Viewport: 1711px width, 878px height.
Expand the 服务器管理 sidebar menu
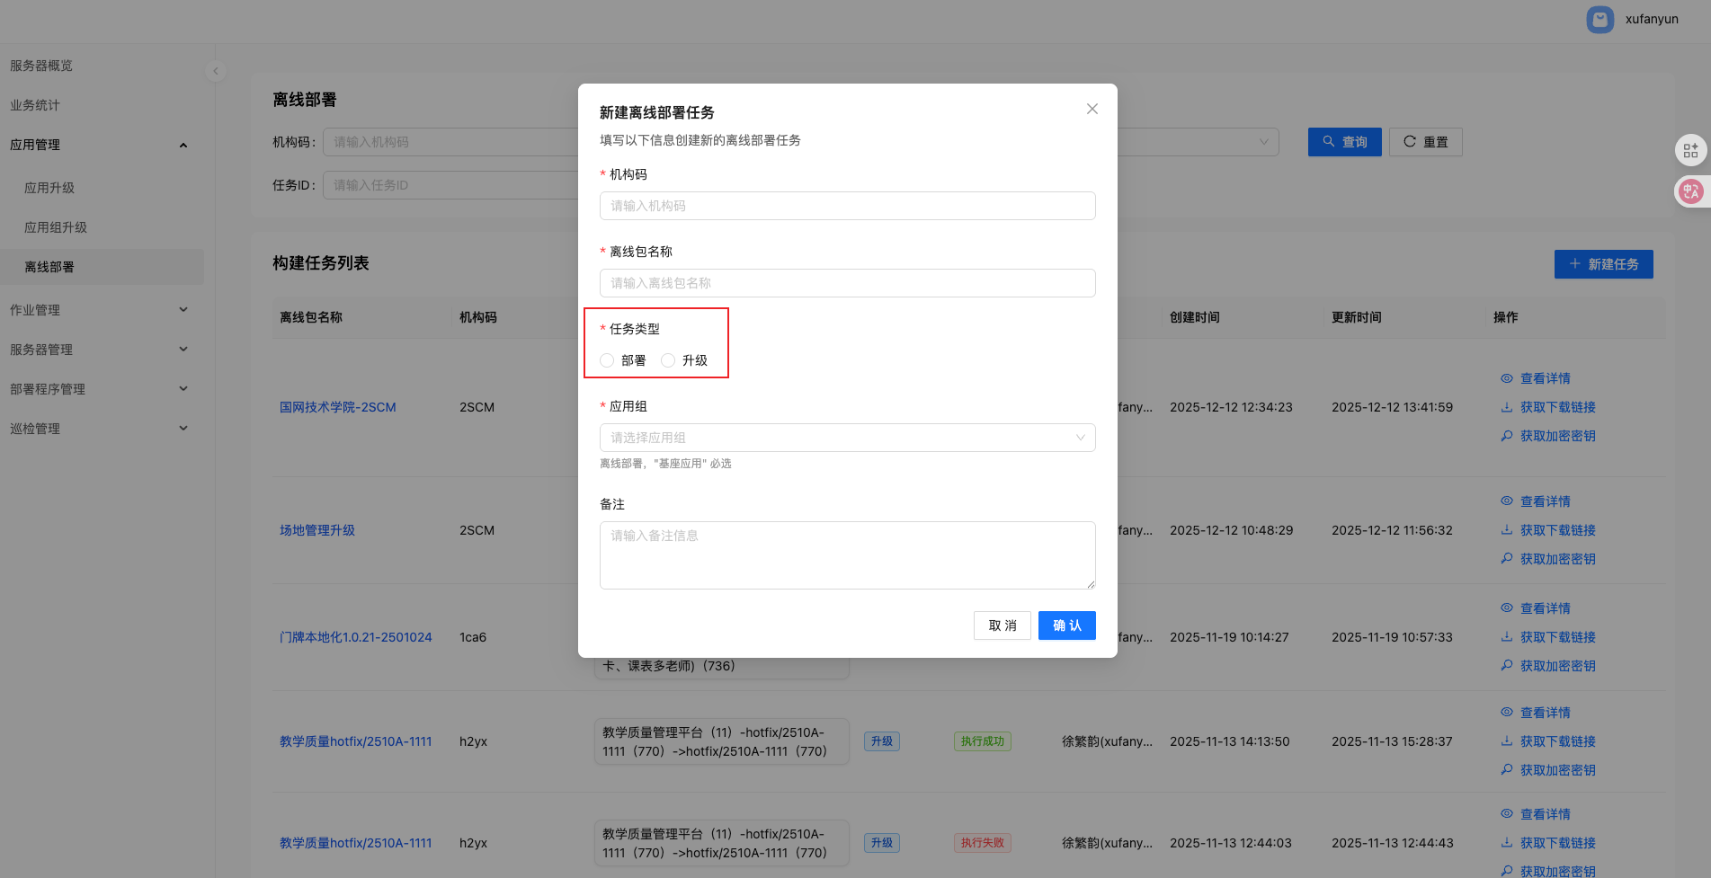coord(99,350)
